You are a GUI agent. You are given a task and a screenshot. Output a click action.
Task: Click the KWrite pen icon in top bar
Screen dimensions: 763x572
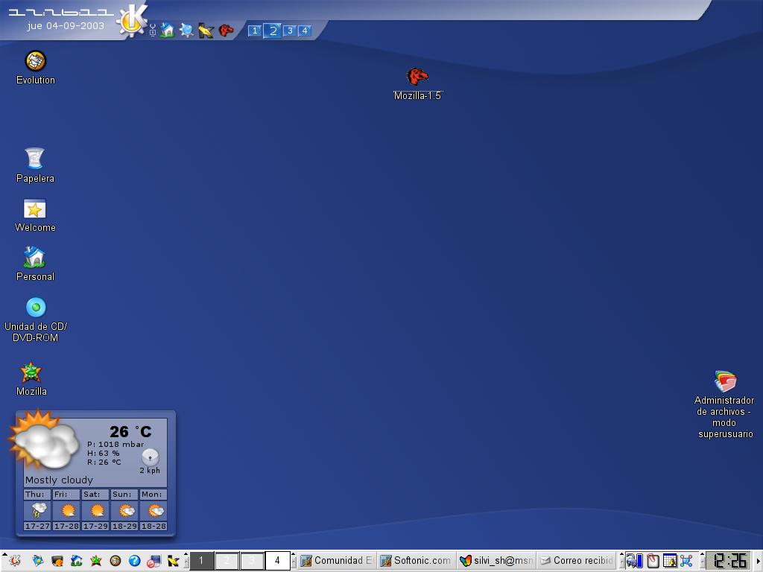206,31
